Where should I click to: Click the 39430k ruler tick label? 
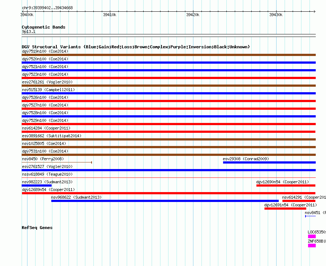tap(276, 15)
